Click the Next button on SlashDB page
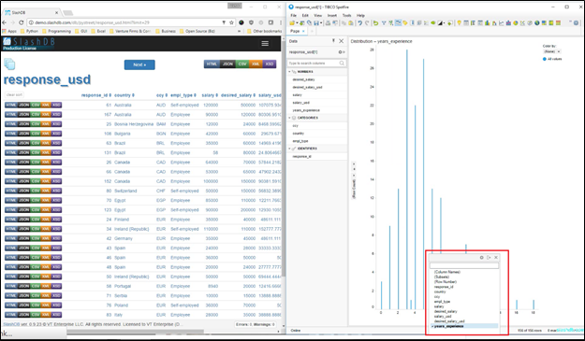 pos(139,64)
